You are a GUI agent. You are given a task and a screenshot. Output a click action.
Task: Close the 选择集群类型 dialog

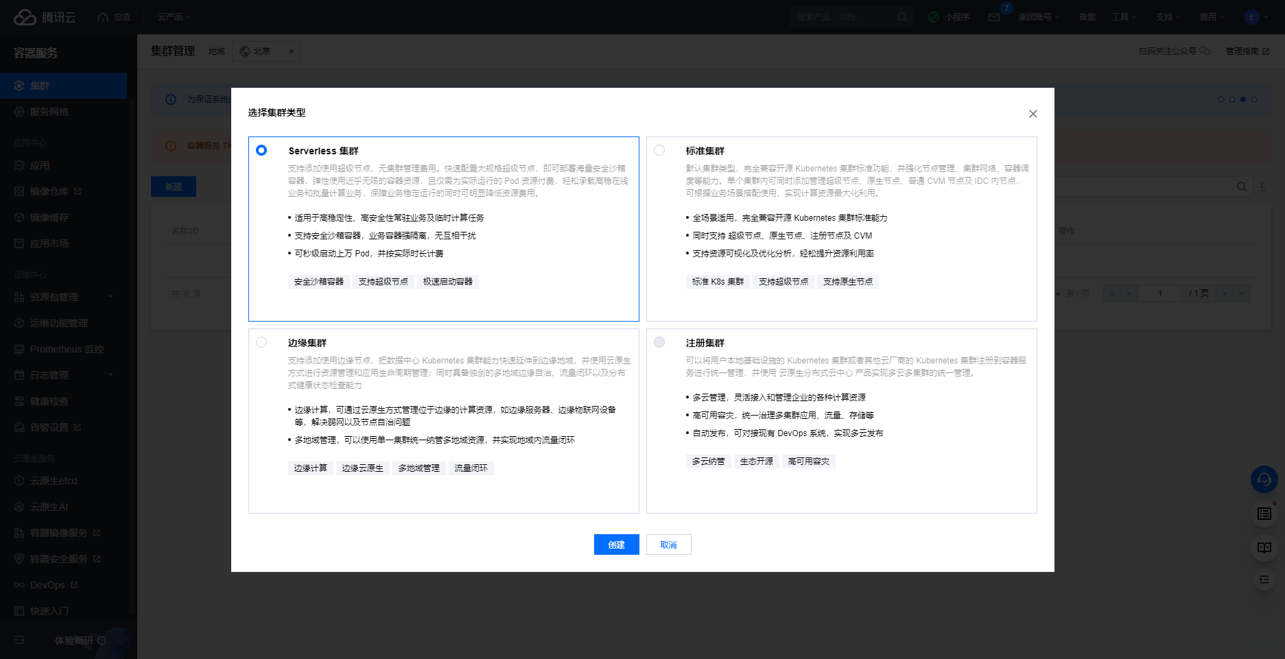tap(1033, 114)
